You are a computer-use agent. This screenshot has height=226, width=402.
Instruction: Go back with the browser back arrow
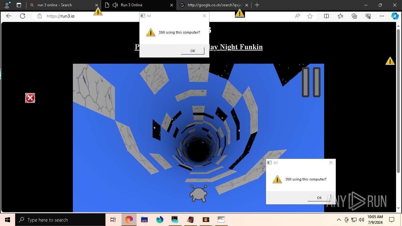tap(9, 16)
